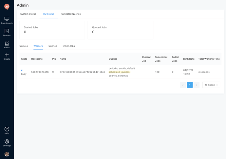Click the user avatar thumbnail
This screenshot has height=159, width=226.
[7, 154]
